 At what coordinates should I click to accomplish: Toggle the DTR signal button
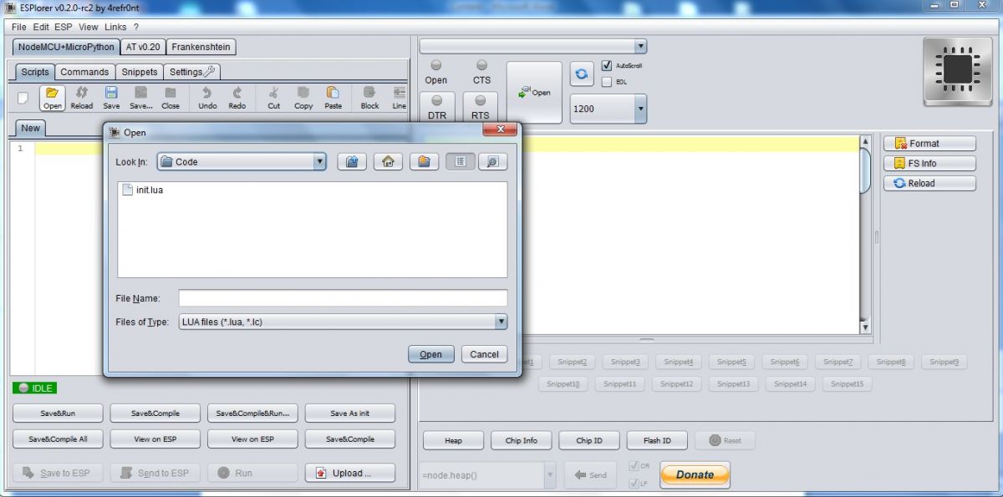point(437,106)
